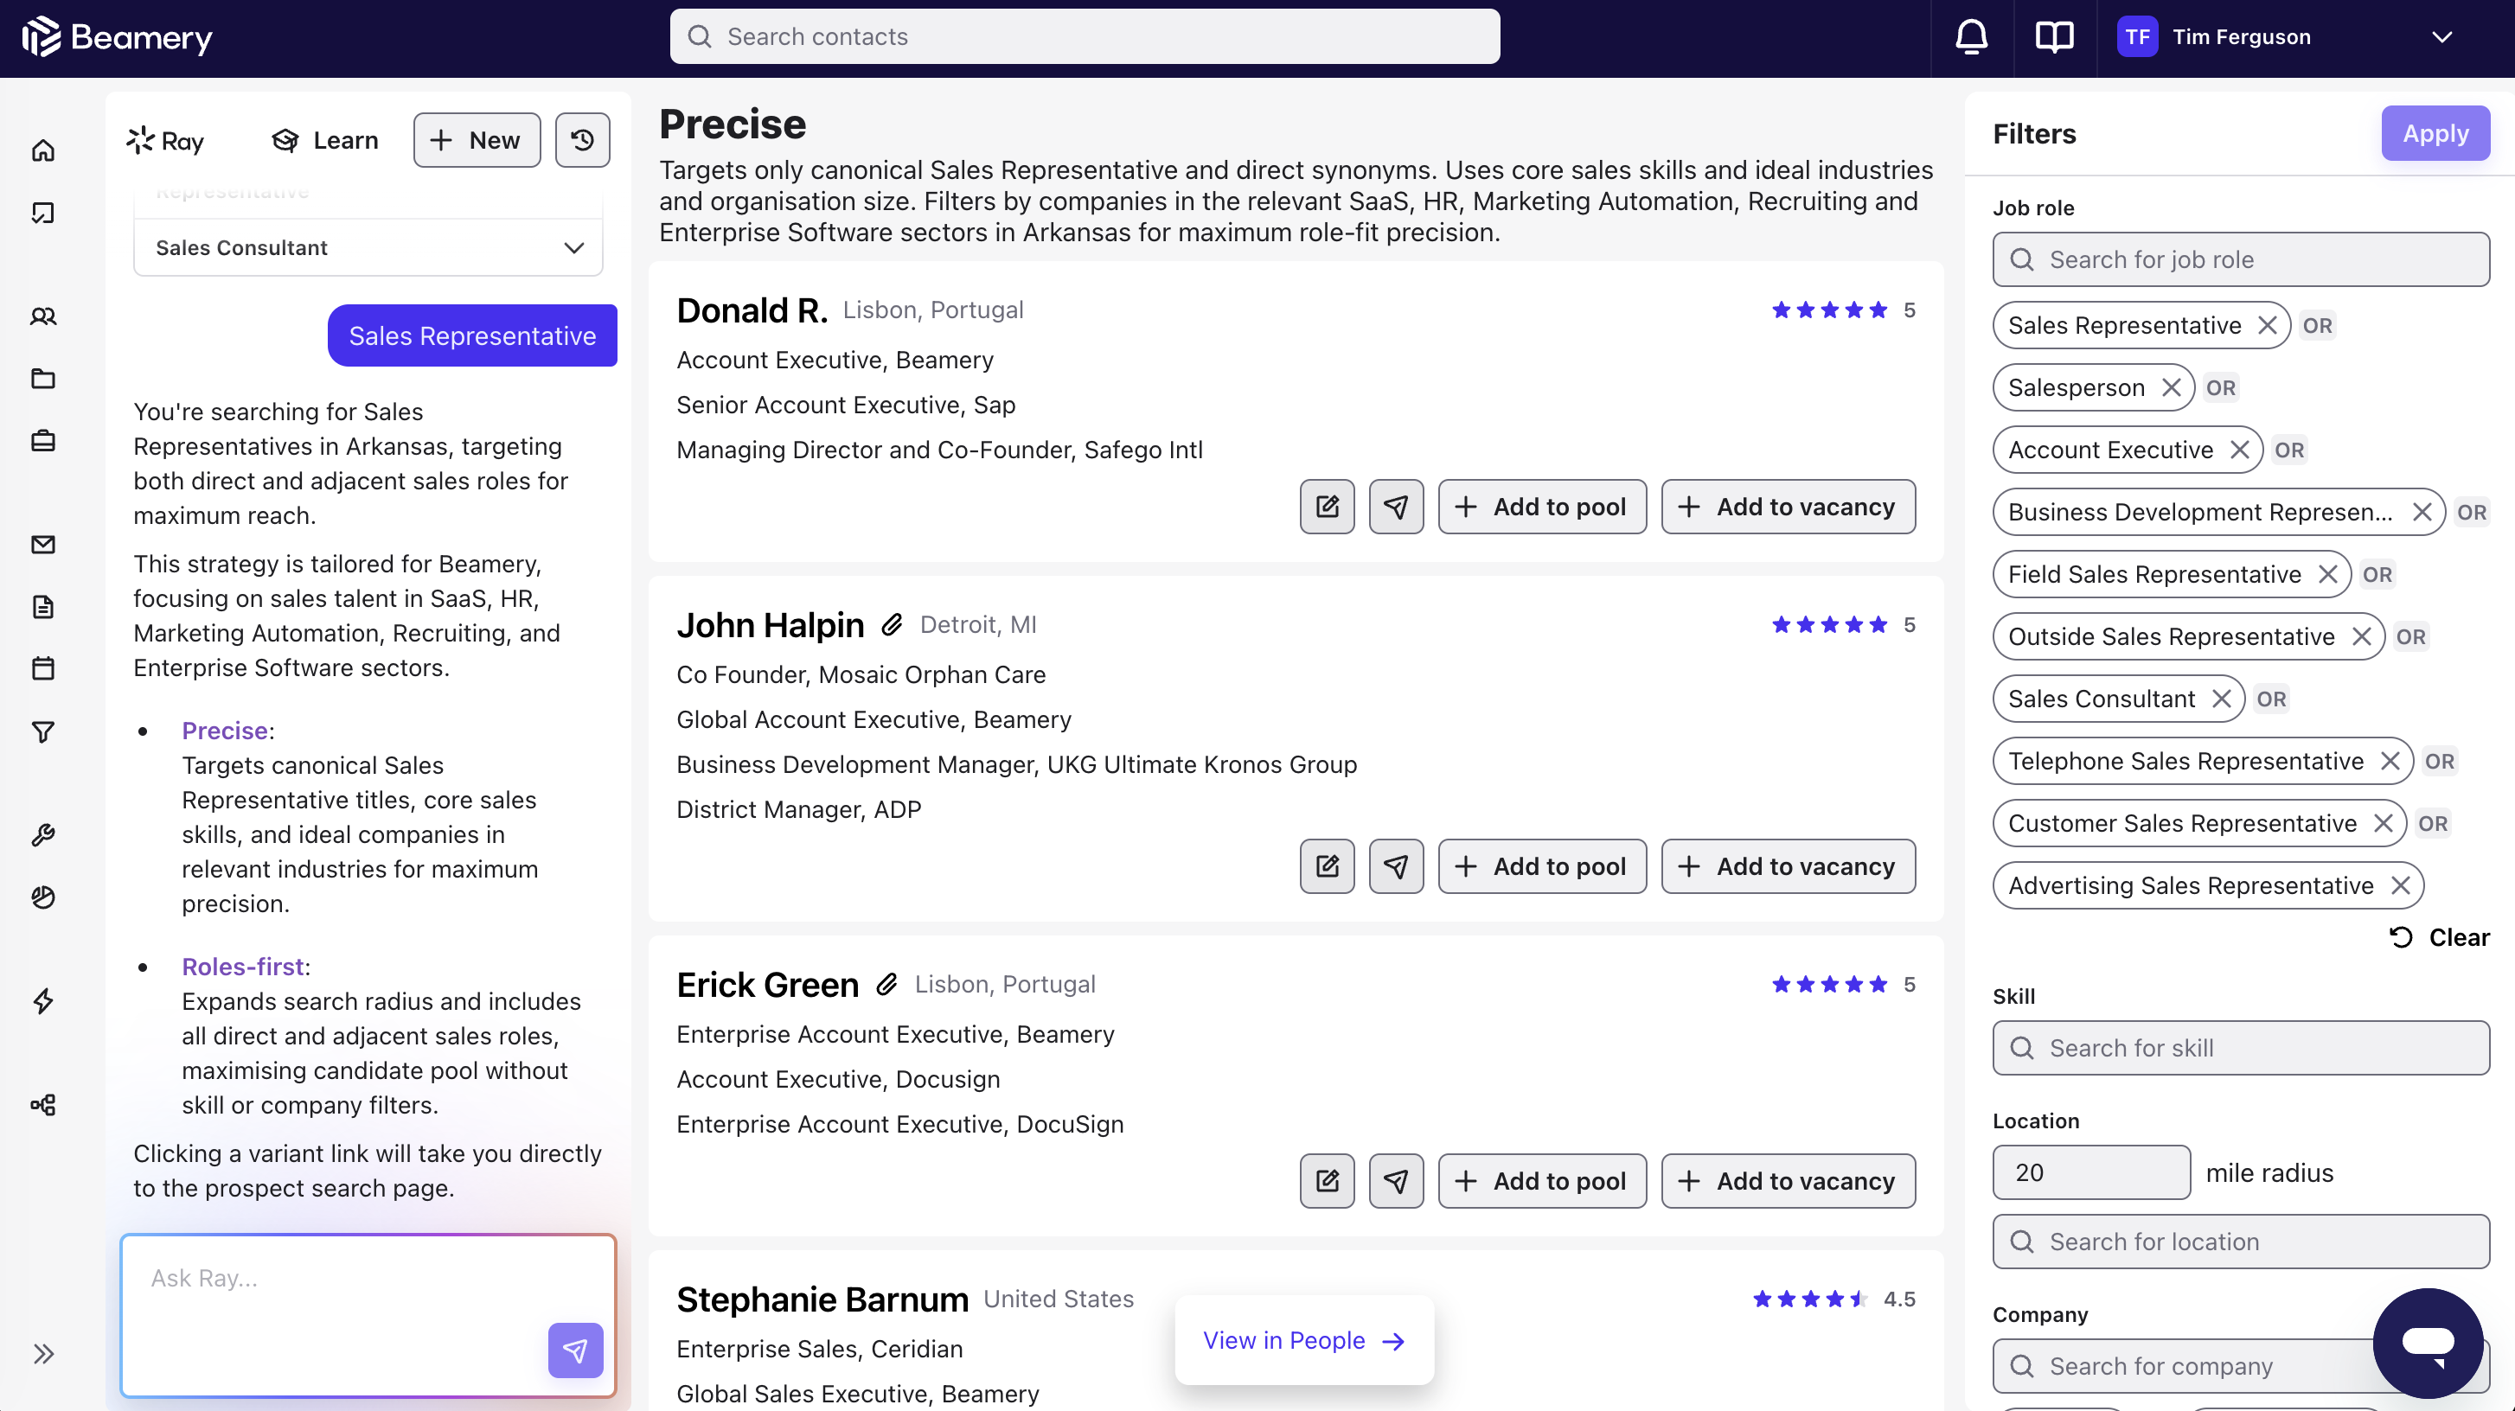Open attachment icon beside John Halpin

[892, 624]
